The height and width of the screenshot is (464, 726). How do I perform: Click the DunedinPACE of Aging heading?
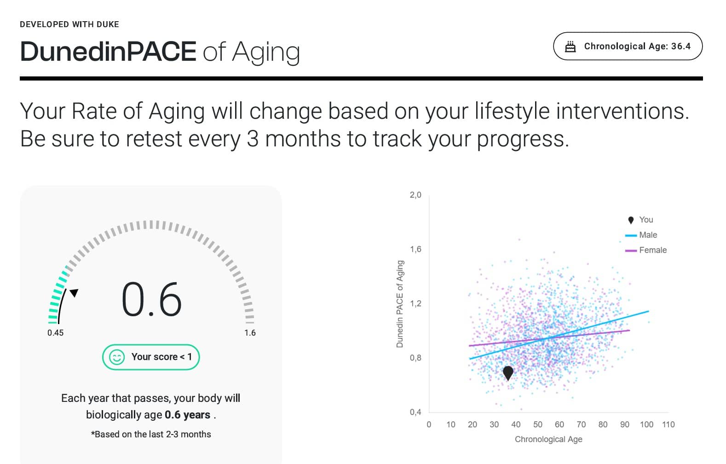point(160,52)
